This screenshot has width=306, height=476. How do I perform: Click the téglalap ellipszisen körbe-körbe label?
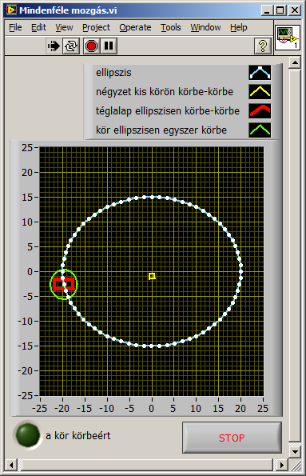[168, 111]
